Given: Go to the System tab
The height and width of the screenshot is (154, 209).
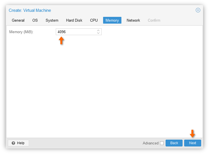Looking at the screenshot, I should (52, 20).
